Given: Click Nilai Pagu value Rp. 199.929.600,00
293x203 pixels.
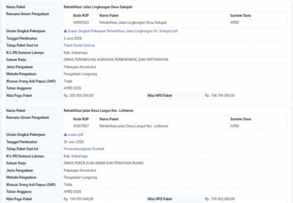Looking at the screenshot, I should (78, 199).
